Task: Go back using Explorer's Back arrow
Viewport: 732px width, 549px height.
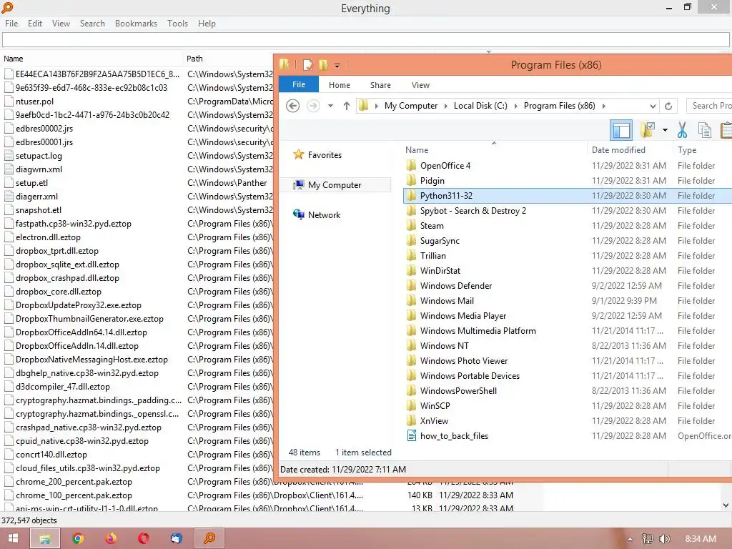Action: (x=292, y=106)
